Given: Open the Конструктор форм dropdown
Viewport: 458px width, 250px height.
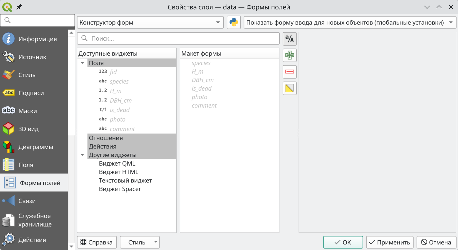Looking at the screenshot, I should click(150, 22).
